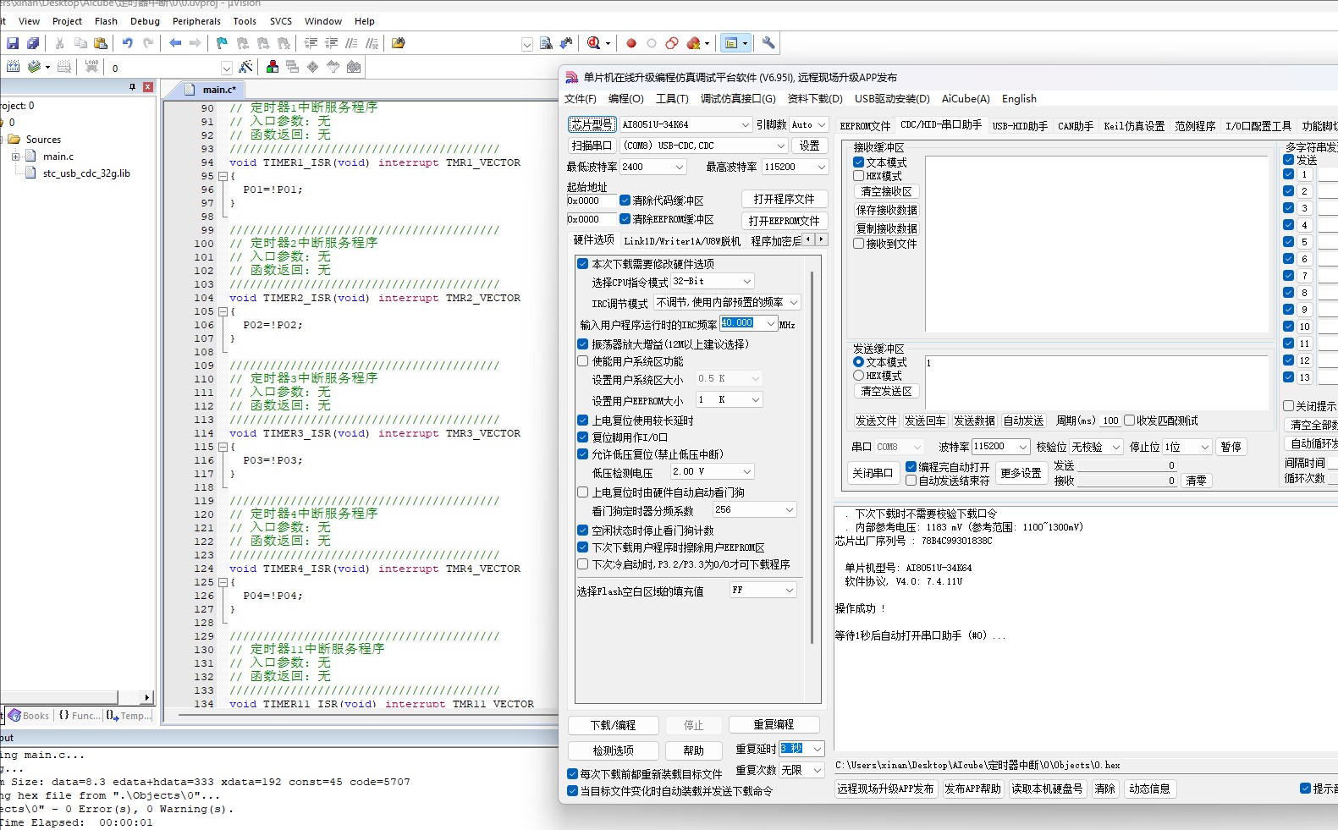The height and width of the screenshot is (830, 1338).
Task: Close the Project pane red X
Action: [148, 87]
